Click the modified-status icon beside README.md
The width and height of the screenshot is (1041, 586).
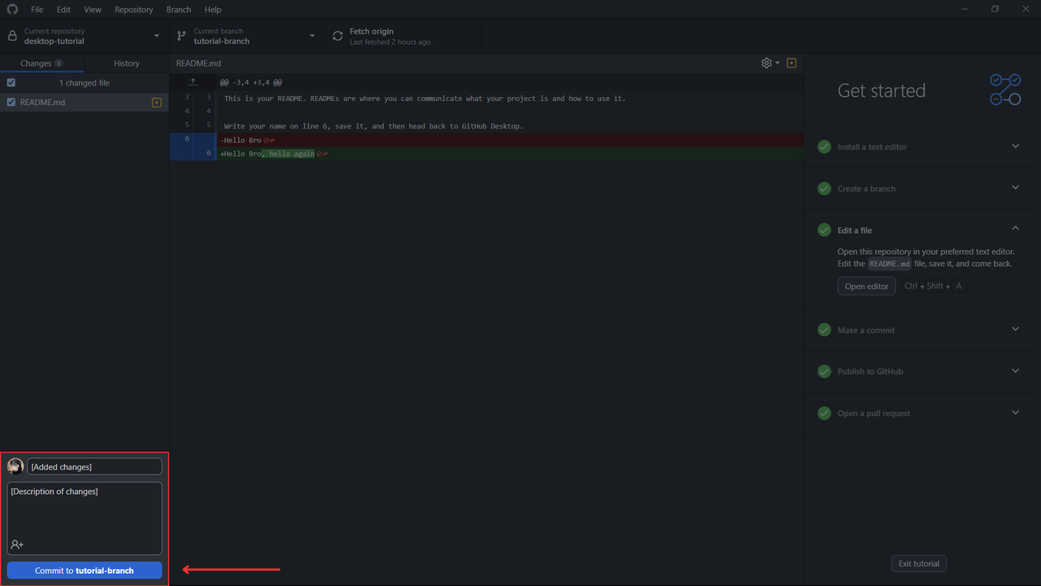(x=157, y=103)
